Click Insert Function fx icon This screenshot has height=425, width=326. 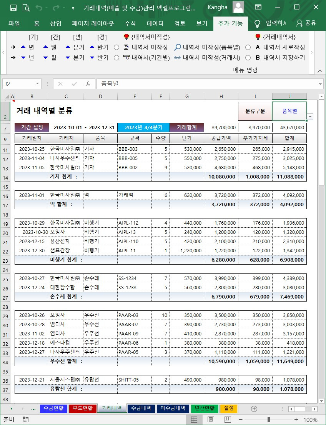[88, 84]
